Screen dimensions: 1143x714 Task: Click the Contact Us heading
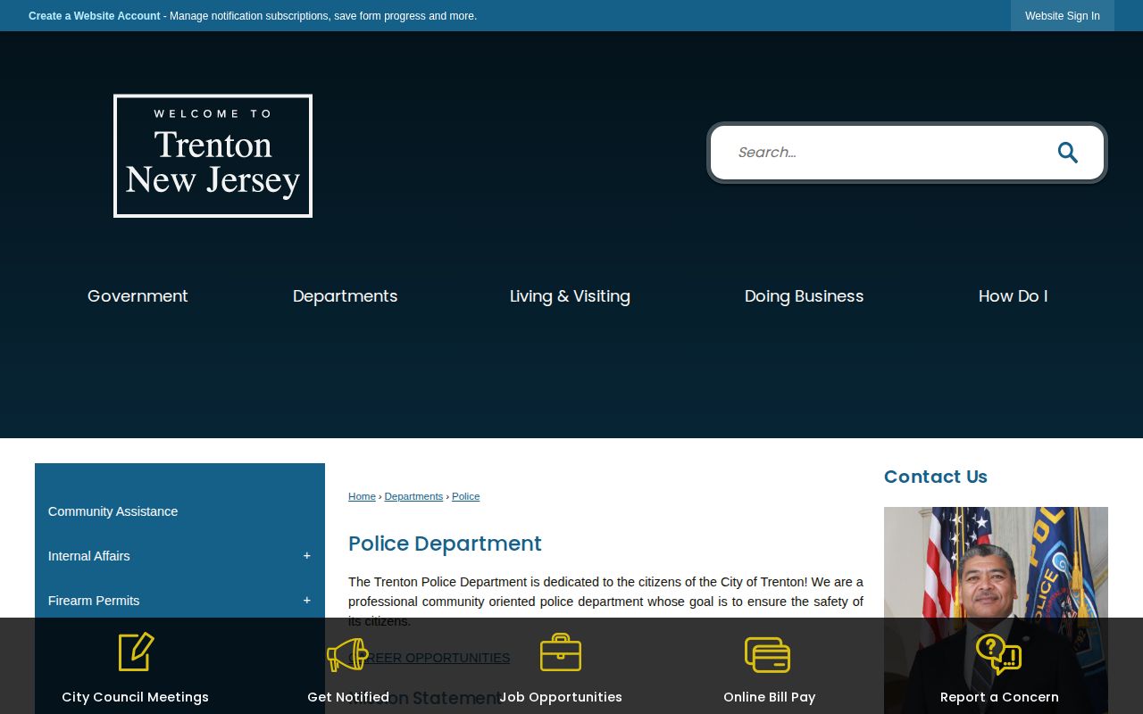936,477
